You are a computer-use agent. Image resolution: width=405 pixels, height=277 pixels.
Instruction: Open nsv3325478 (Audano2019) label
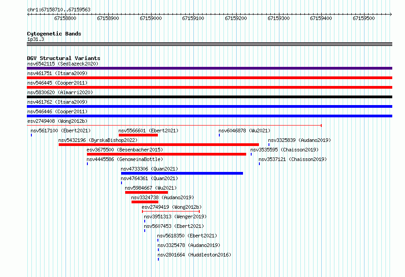tap(189, 245)
